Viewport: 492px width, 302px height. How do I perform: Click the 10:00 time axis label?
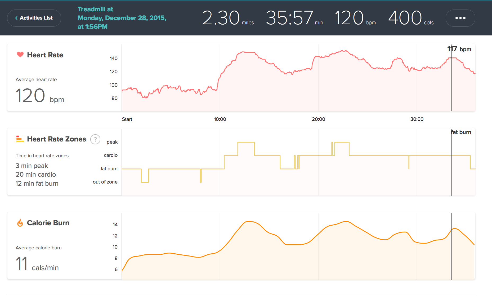coord(220,119)
